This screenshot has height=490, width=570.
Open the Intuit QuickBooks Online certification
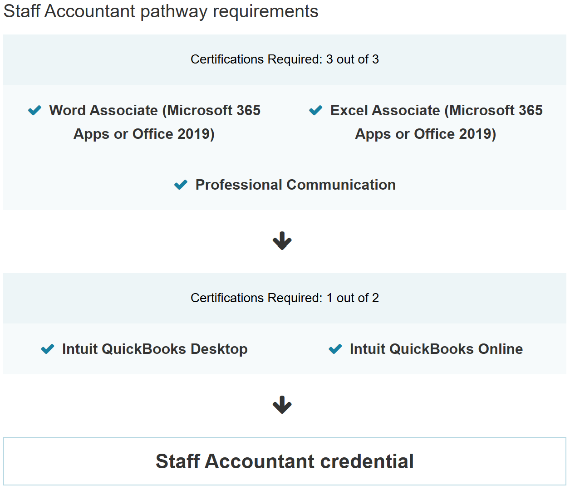[436, 349]
